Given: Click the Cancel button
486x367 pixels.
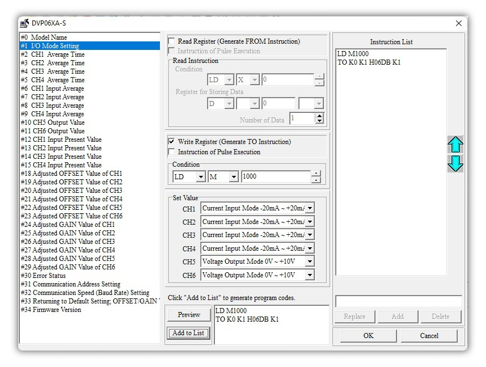Looking at the screenshot, I should tap(429, 335).
